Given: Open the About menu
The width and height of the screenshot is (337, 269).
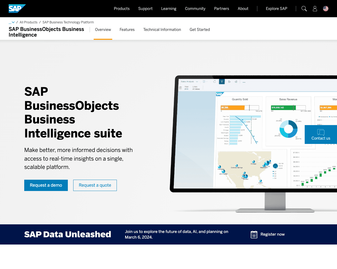Looking at the screenshot, I should [243, 9].
